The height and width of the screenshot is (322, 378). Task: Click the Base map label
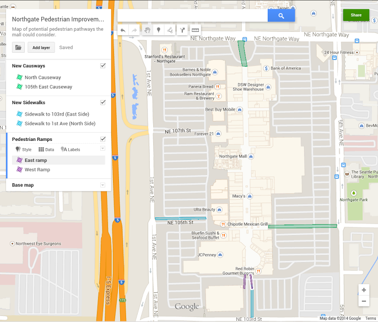(x=23, y=185)
